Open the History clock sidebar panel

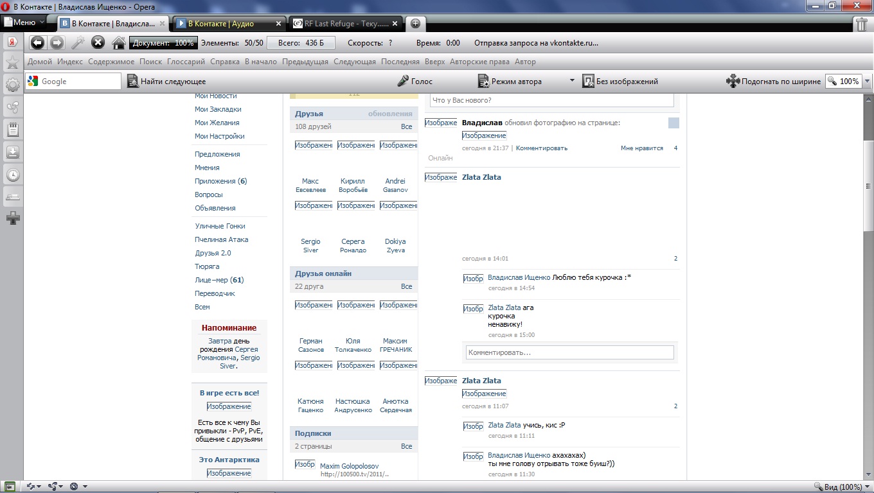tap(12, 175)
